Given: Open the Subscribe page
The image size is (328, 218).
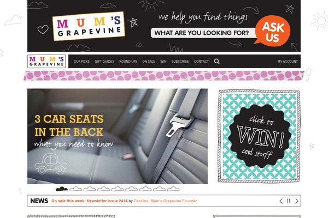Looking at the screenshot, I should (180, 62).
